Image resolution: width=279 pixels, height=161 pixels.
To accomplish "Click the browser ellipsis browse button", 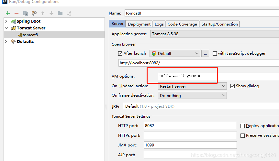I will tap(205, 53).
